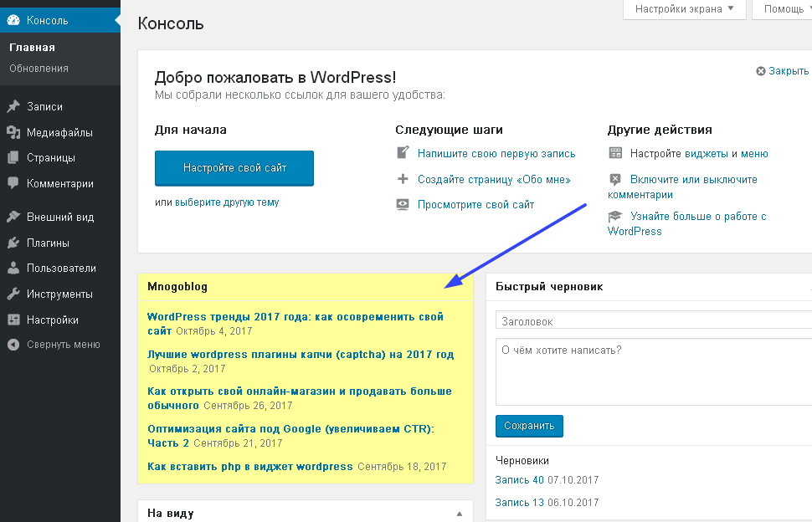Screen dimensions: 812x522
Task: Click the виджеты link
Action: point(707,154)
